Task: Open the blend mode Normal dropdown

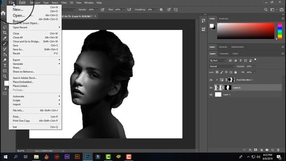Action: point(222,67)
